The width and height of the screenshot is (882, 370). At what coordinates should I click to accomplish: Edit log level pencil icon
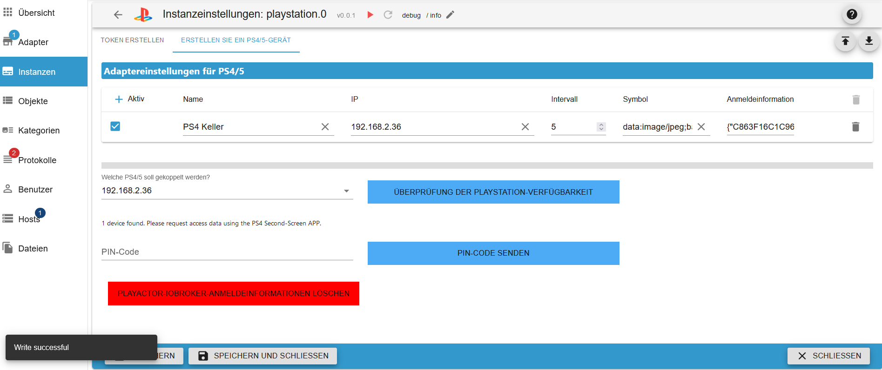[x=450, y=15]
